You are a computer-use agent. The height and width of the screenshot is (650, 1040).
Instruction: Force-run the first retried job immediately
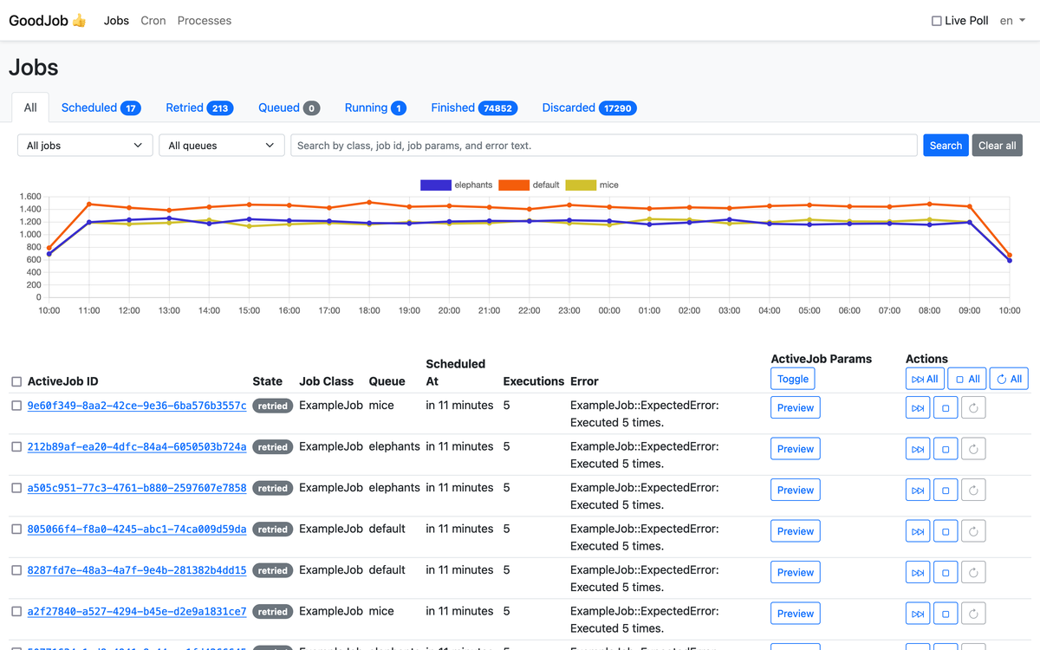click(917, 406)
